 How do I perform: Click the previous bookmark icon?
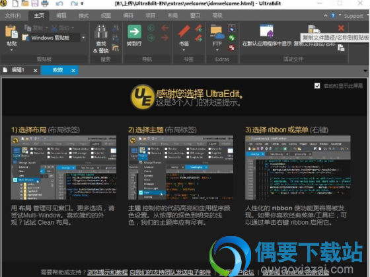[198, 28]
